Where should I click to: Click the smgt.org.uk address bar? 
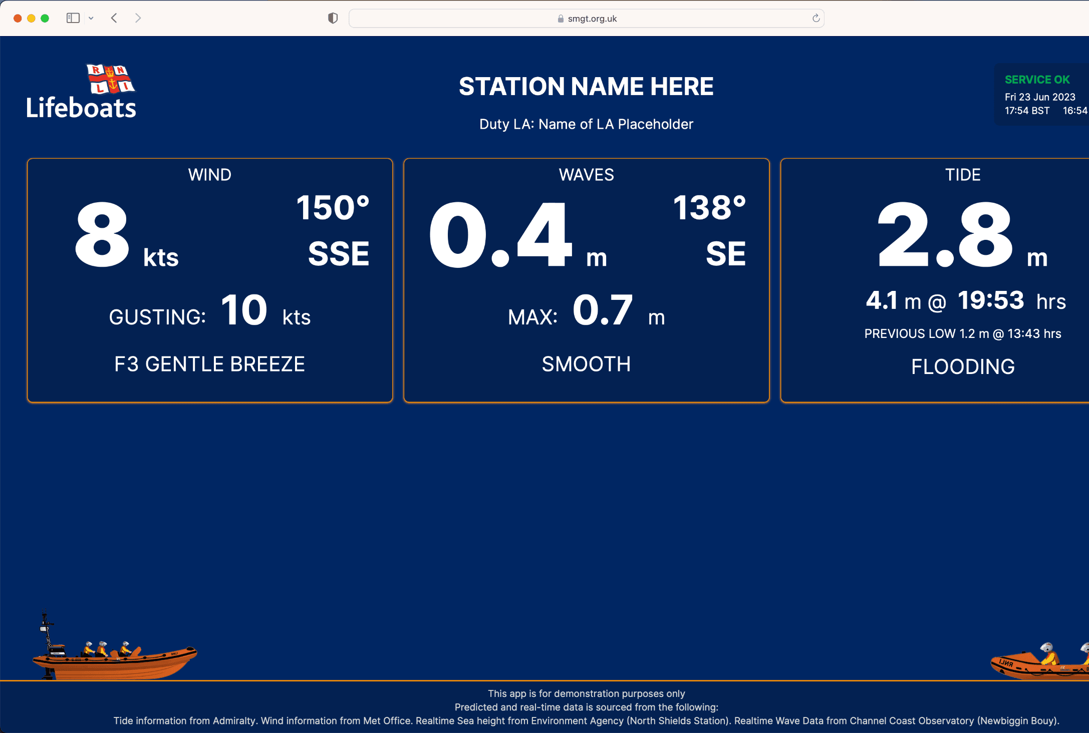tap(592, 19)
